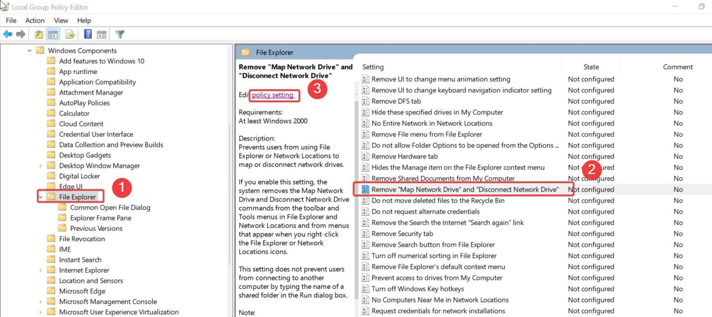Screen dimensions: 712x317
Task: Toggle the Show/Hide Action Pane button
Action: [x=101, y=34]
